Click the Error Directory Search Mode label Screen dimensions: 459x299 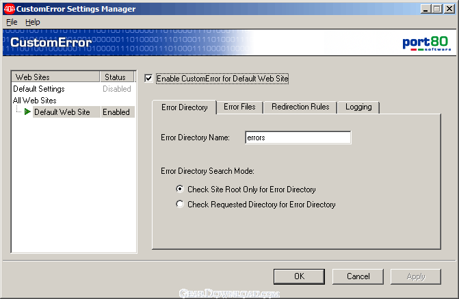[x=207, y=171]
